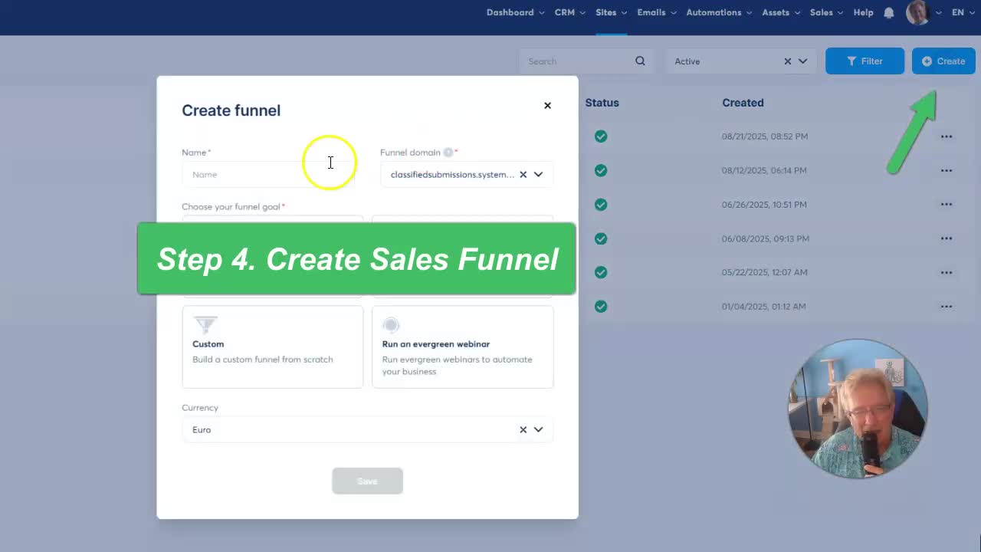The width and height of the screenshot is (981, 552).
Task: Click the notification bell icon
Action: coord(889,13)
